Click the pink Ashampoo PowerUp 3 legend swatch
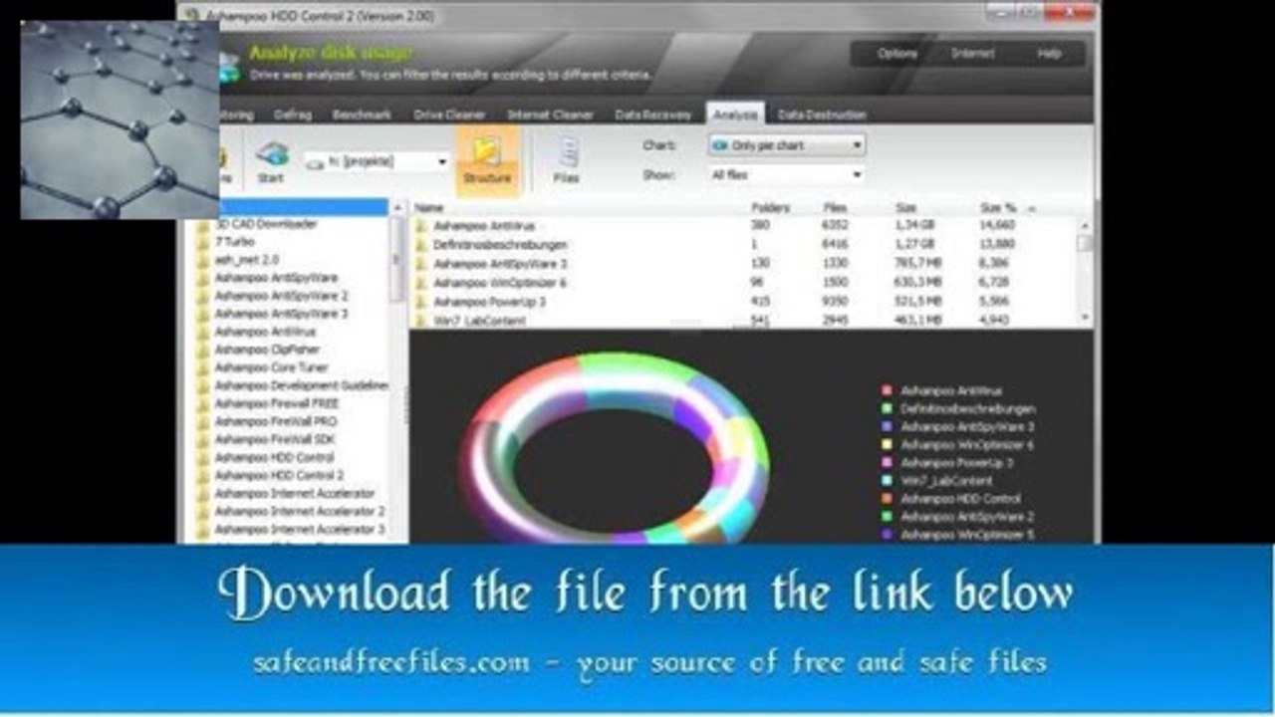 coord(887,463)
